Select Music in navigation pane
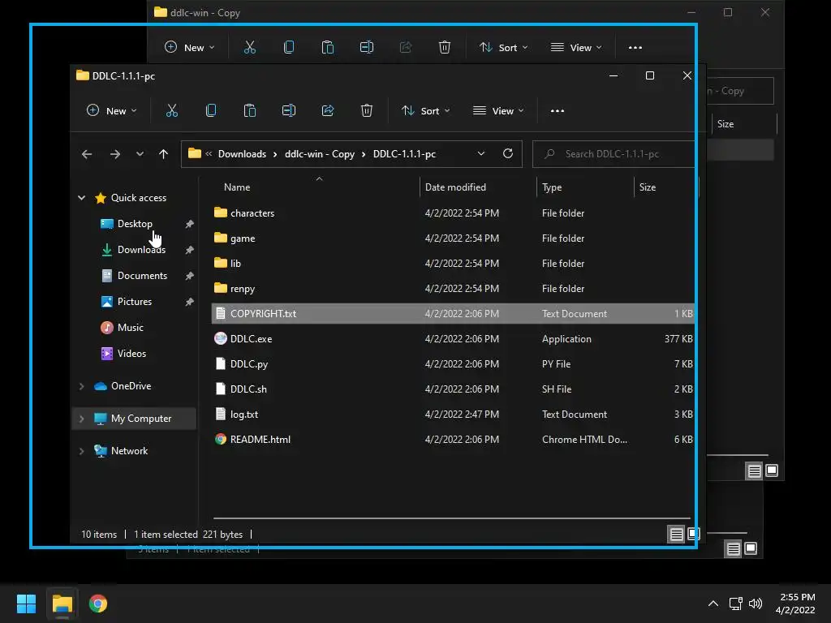 (131, 328)
